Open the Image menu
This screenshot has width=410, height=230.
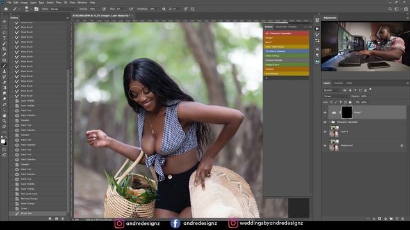point(24,3)
